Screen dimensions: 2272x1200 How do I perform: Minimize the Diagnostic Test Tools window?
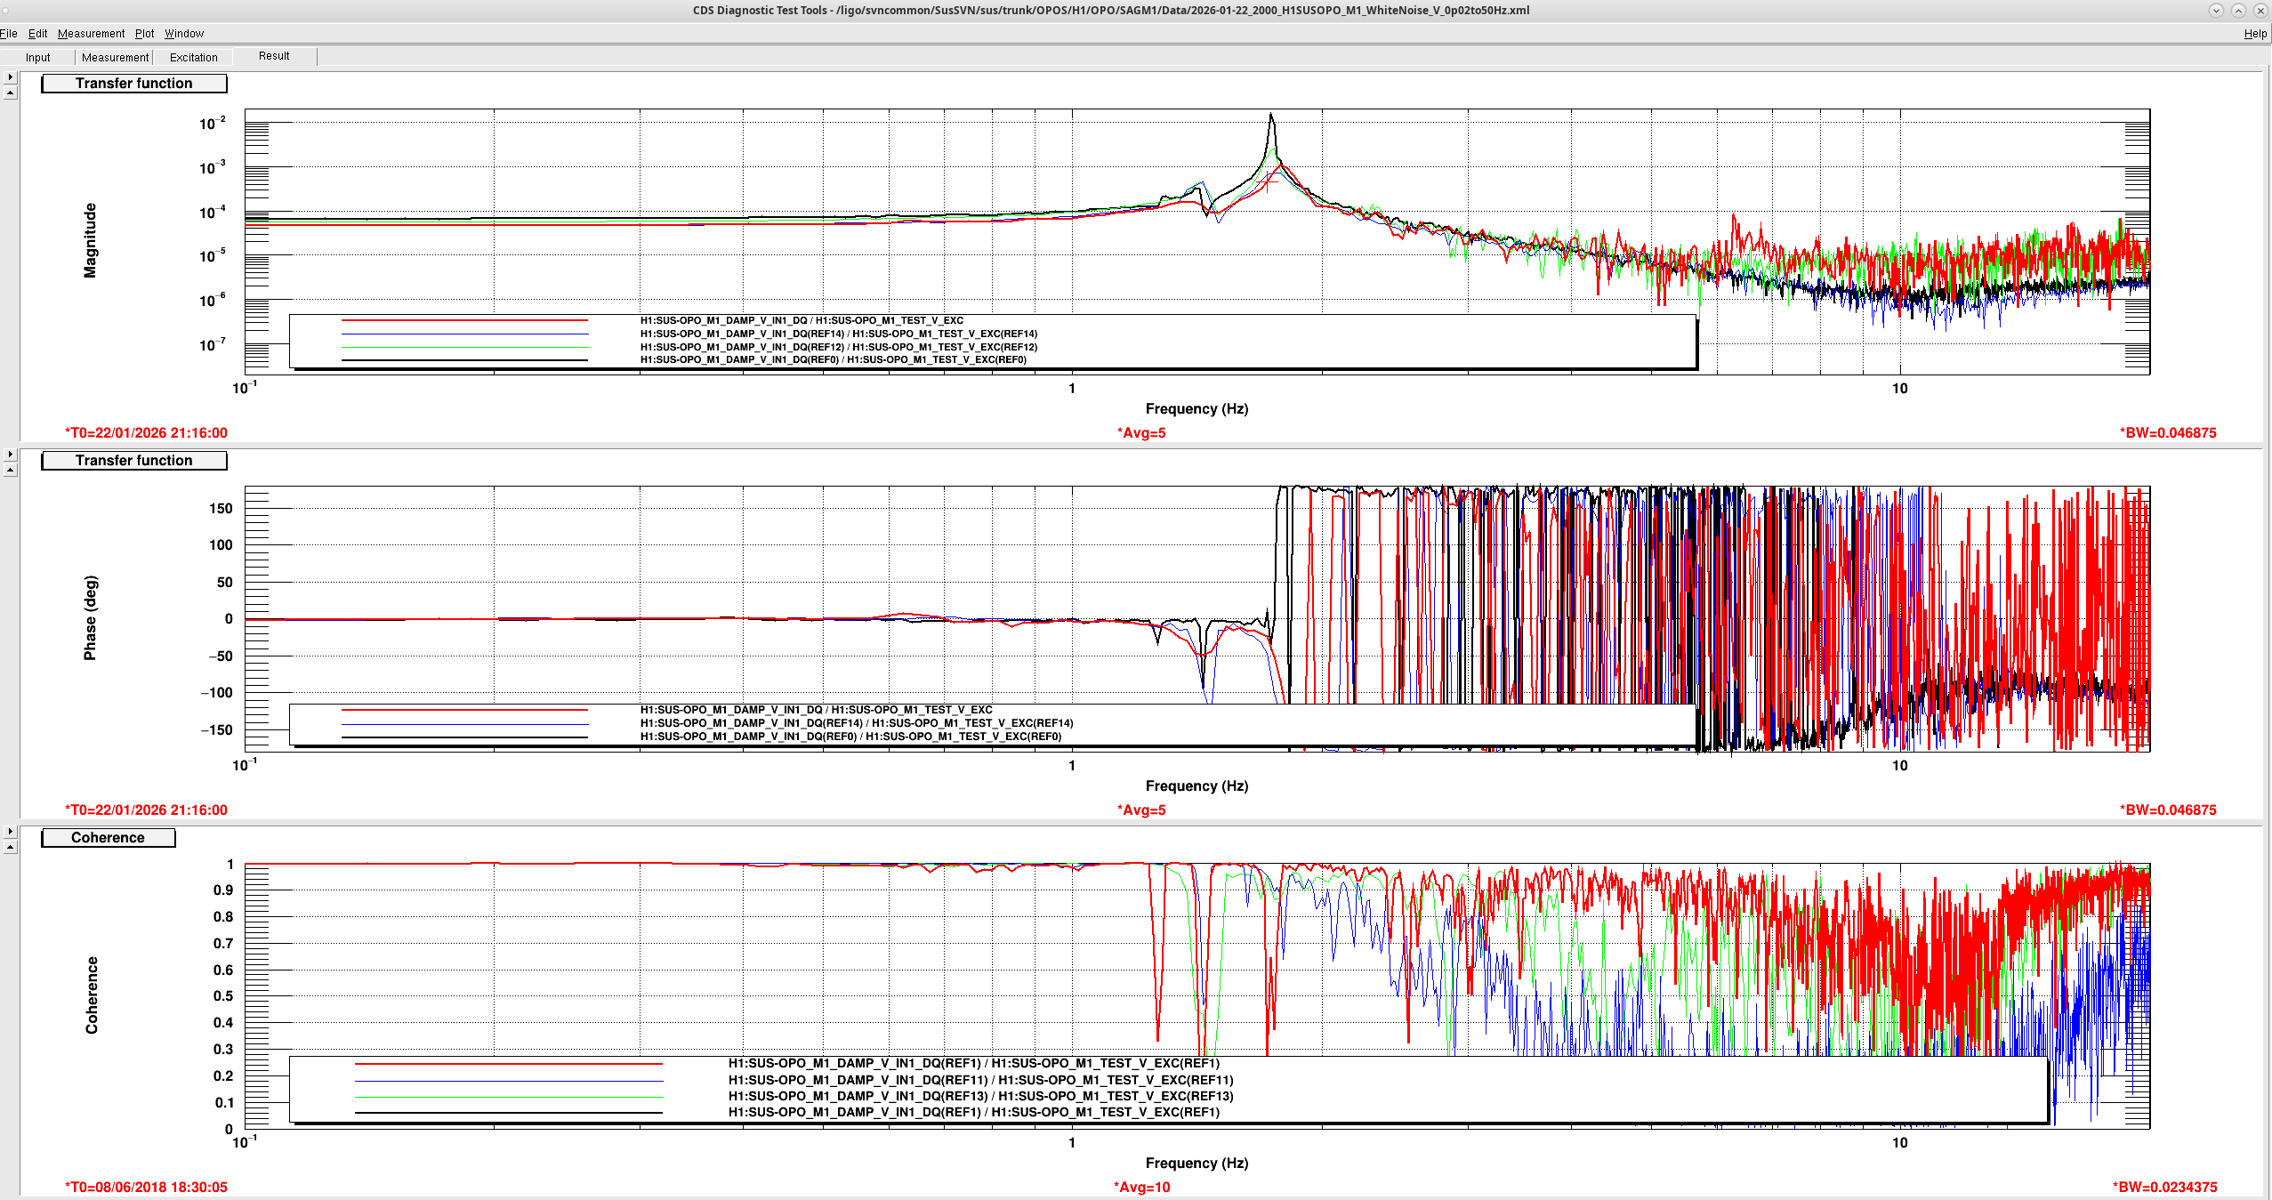(2216, 11)
